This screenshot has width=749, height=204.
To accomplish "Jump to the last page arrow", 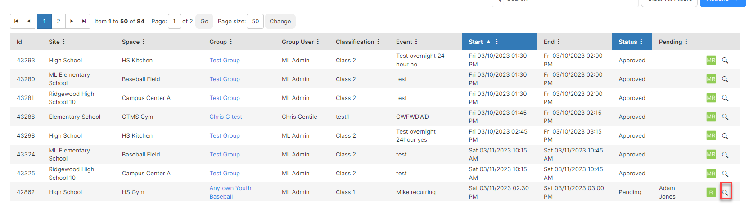I will click(x=84, y=21).
